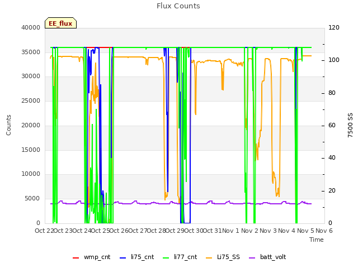This screenshot has width=358, height=268.
Task: Click the purple batt_volt legend swatch
Action: (x=252, y=258)
